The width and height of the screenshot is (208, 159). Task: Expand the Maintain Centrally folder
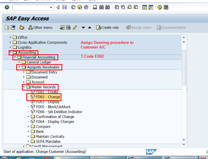pos(28,136)
